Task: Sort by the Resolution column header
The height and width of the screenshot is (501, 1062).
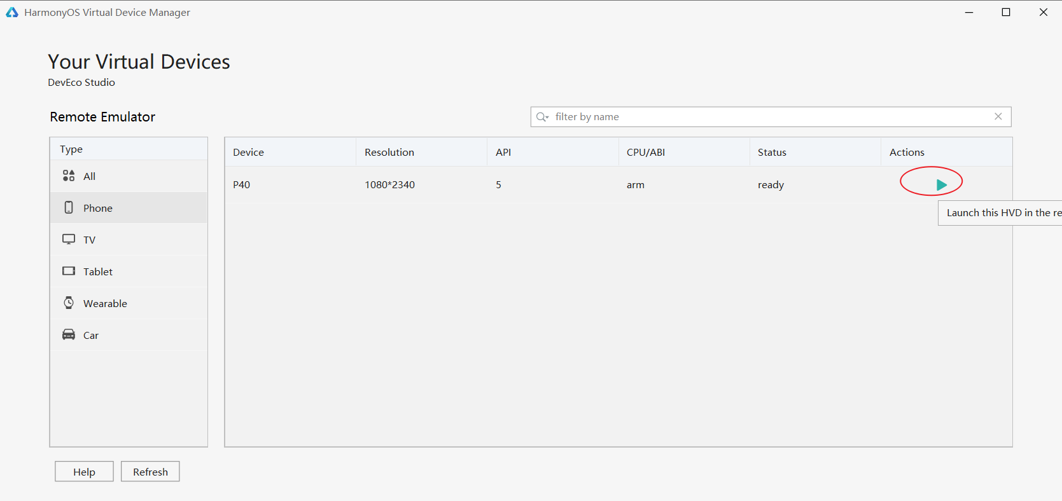Action: (x=422, y=152)
